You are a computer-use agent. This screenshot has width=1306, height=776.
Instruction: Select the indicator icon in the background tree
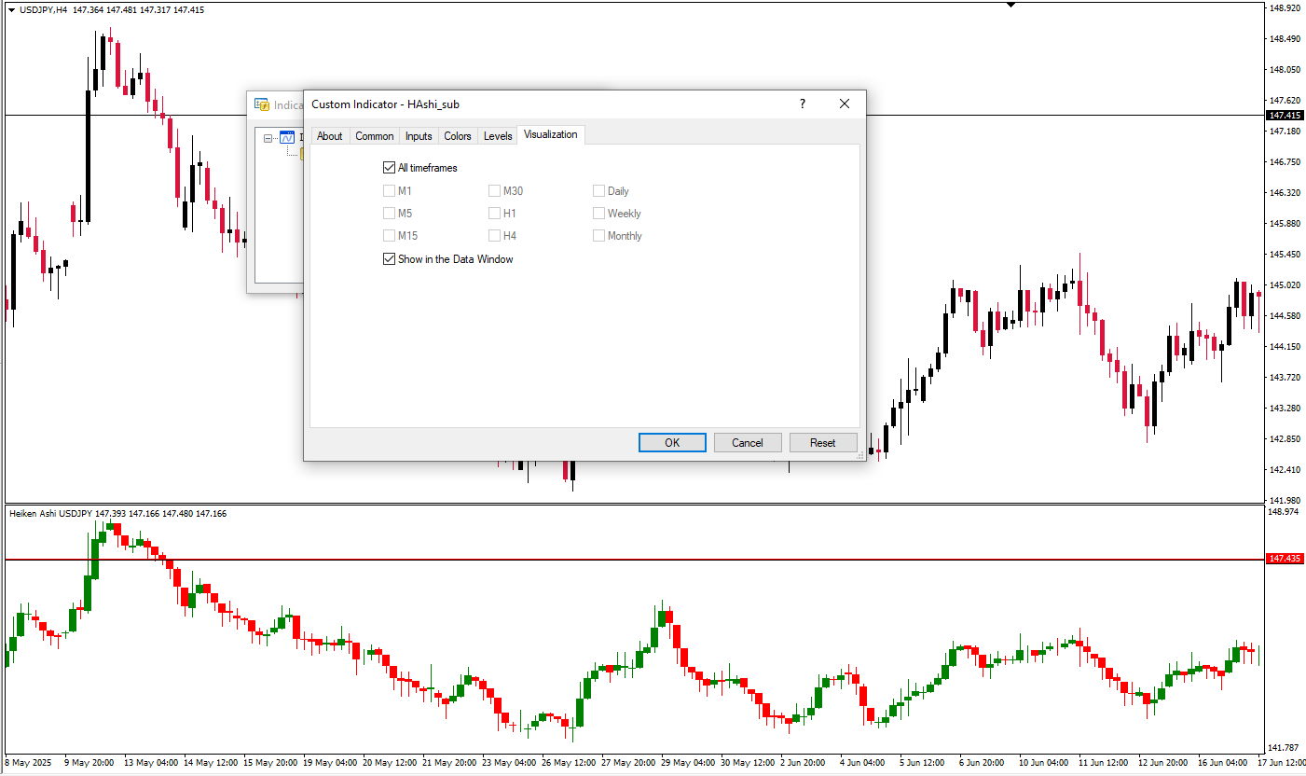[x=287, y=138]
